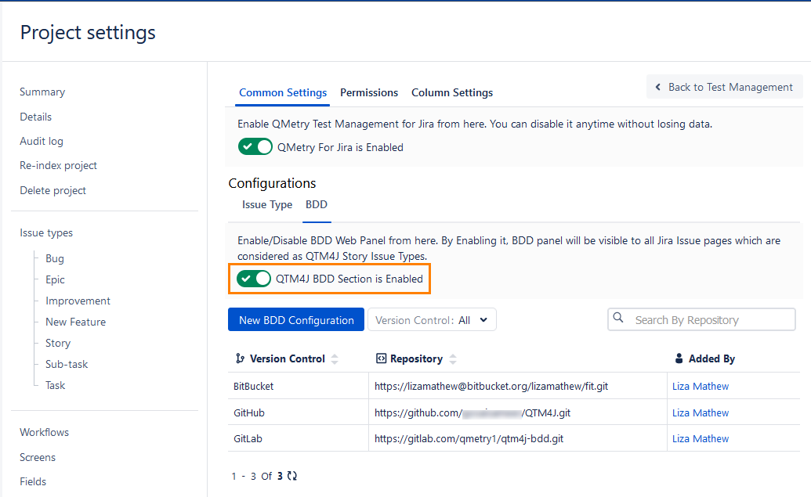Select the BDD configuration tab
Screen dimensions: 811x497
[x=317, y=204]
